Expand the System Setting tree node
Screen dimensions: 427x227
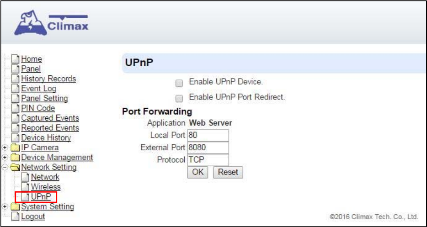(5, 207)
